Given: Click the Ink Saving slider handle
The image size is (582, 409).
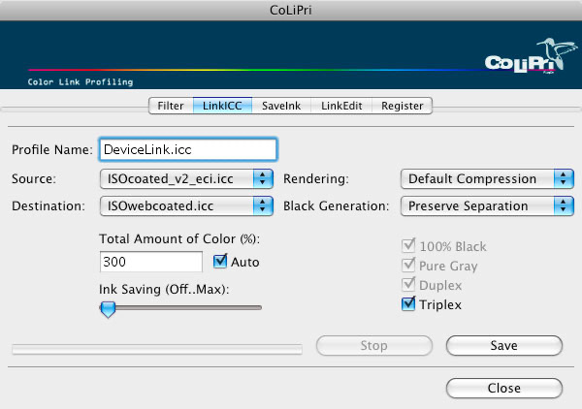Looking at the screenshot, I should [108, 309].
